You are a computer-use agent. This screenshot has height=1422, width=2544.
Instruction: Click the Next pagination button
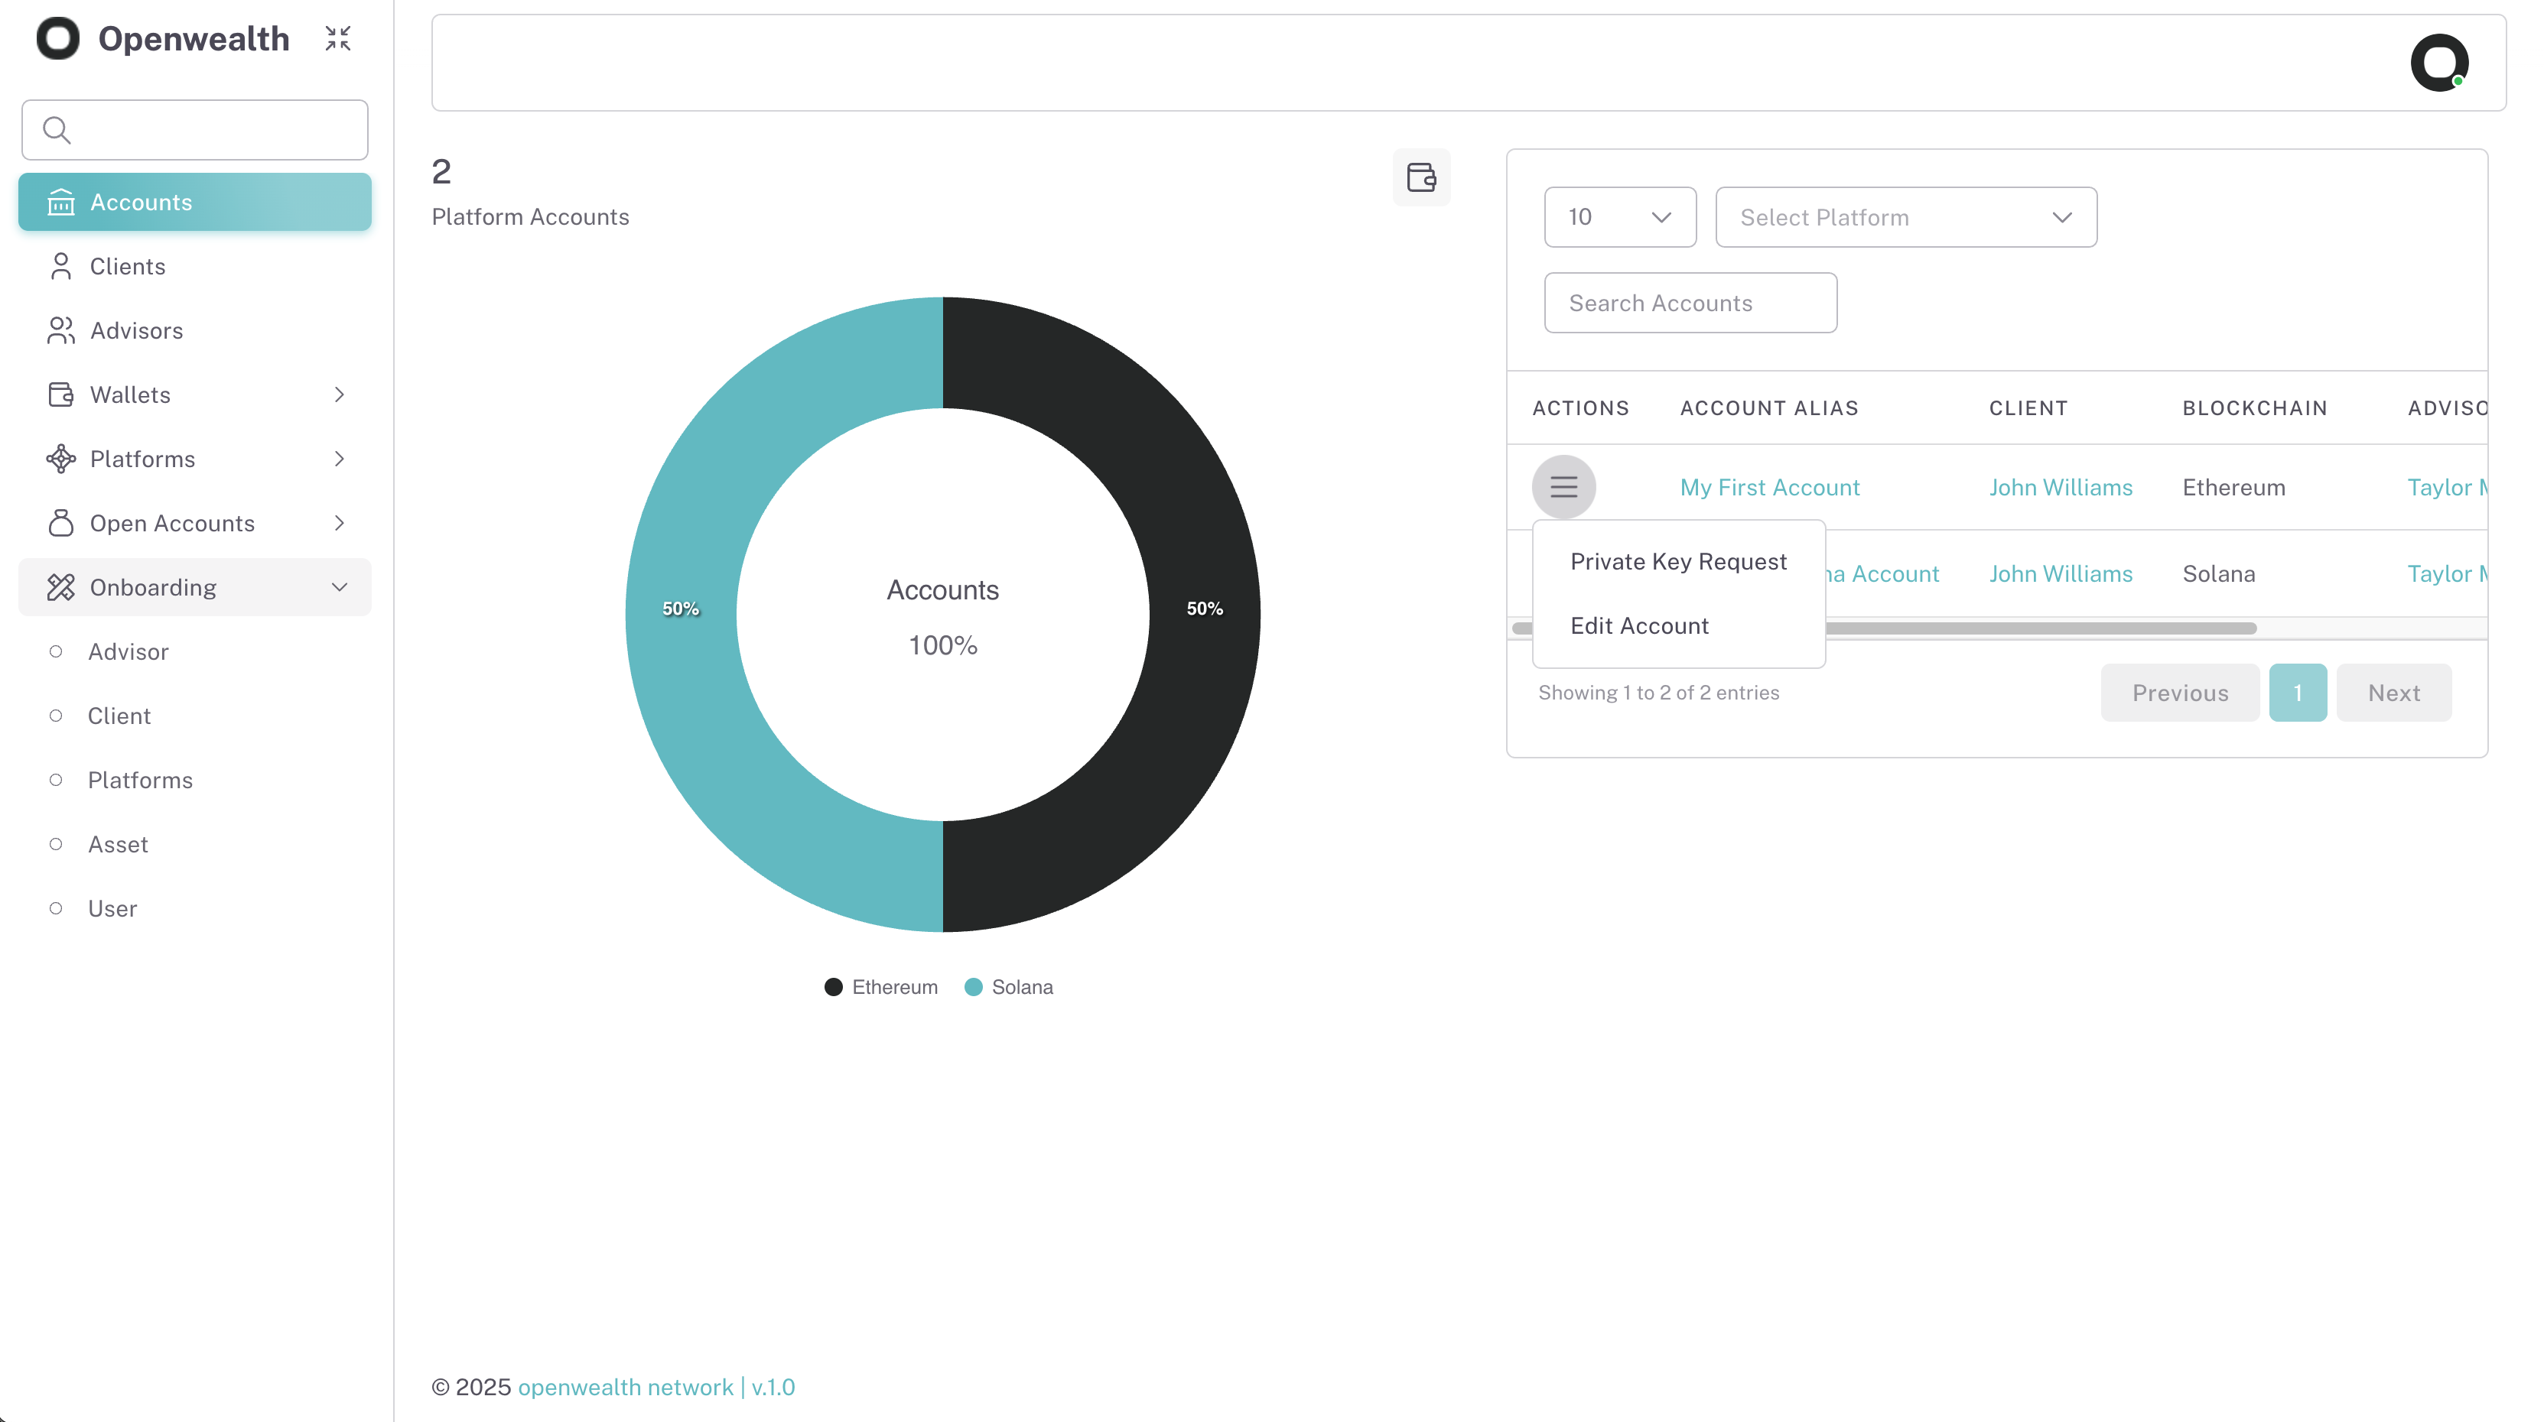pyautogui.click(x=2393, y=693)
